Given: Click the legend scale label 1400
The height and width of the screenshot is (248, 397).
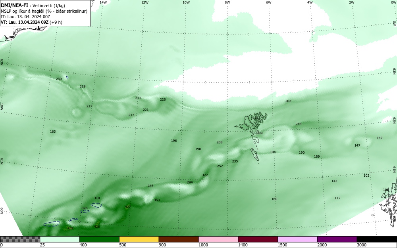Looking at the screenshot, I should [x=243, y=245].
